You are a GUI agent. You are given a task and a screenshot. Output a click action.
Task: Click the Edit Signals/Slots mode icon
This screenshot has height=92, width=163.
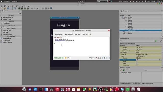22,8
